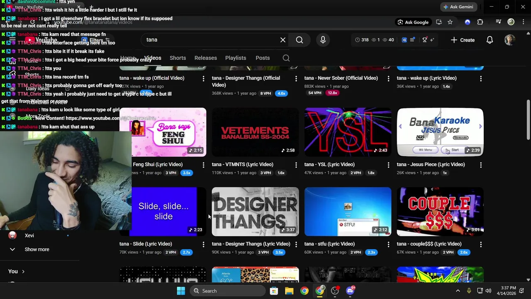
Task: Open YouTube notifications bell
Action: click(490, 40)
